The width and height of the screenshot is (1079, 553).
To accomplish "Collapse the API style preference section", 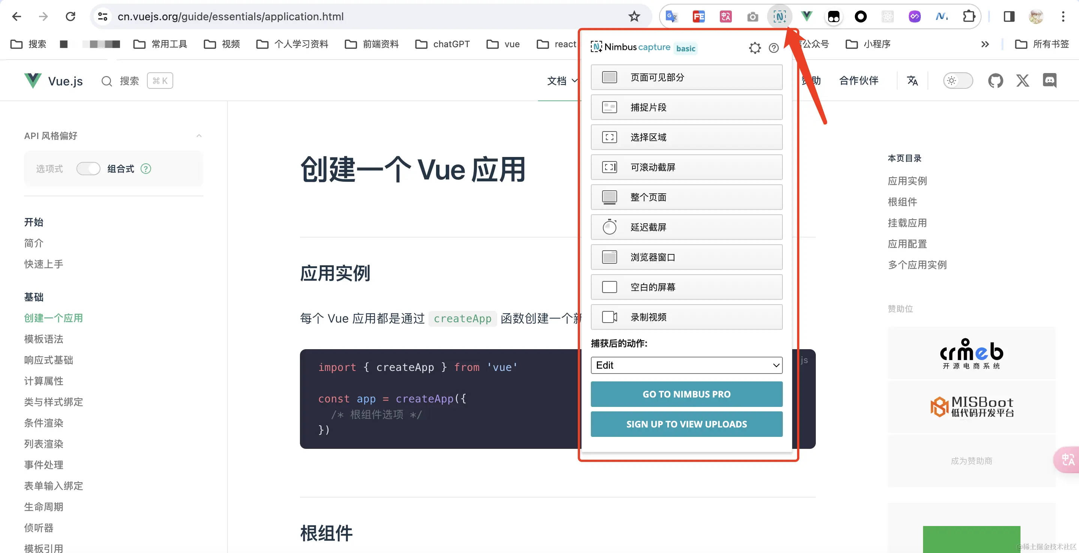I will pos(199,136).
